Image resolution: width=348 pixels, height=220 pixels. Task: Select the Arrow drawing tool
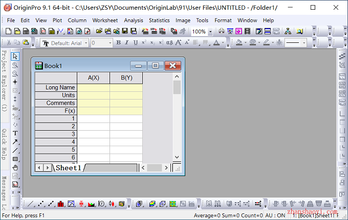15,142
